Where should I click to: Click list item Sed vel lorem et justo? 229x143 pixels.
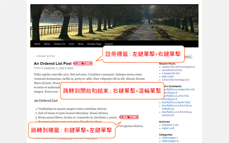click(73, 113)
